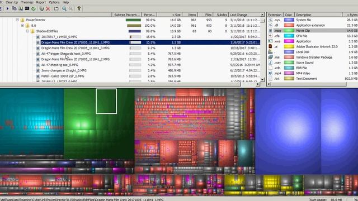Click the PowerDirector folder icon

(x=22, y=20)
